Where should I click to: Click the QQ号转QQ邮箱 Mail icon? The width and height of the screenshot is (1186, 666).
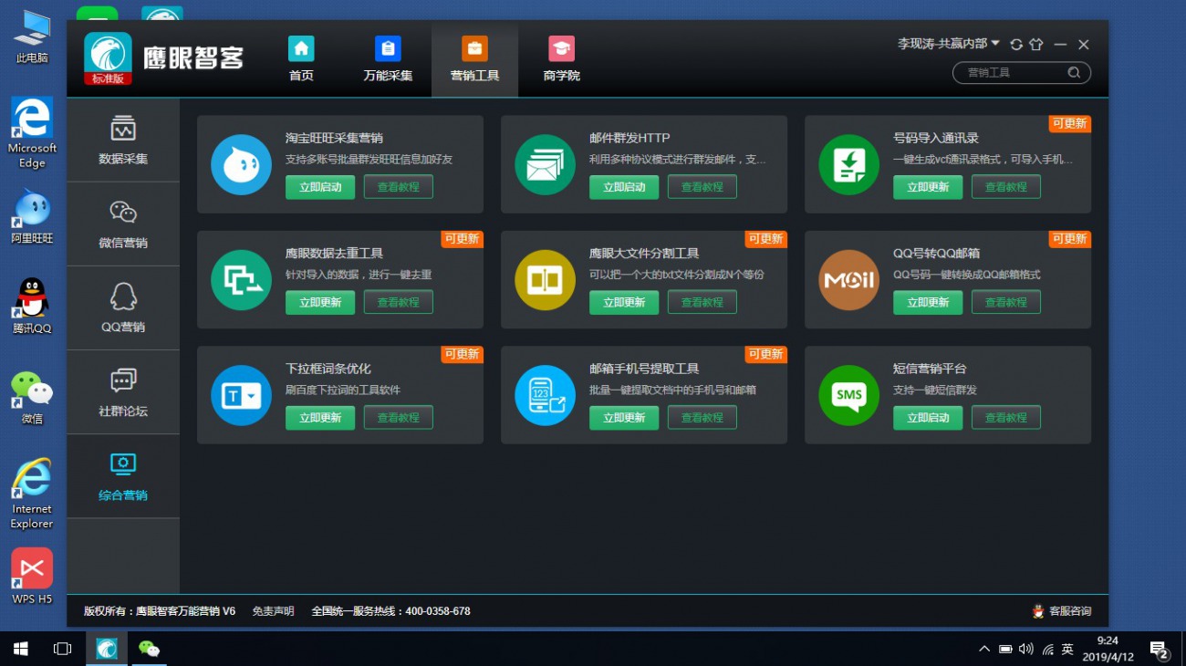848,280
